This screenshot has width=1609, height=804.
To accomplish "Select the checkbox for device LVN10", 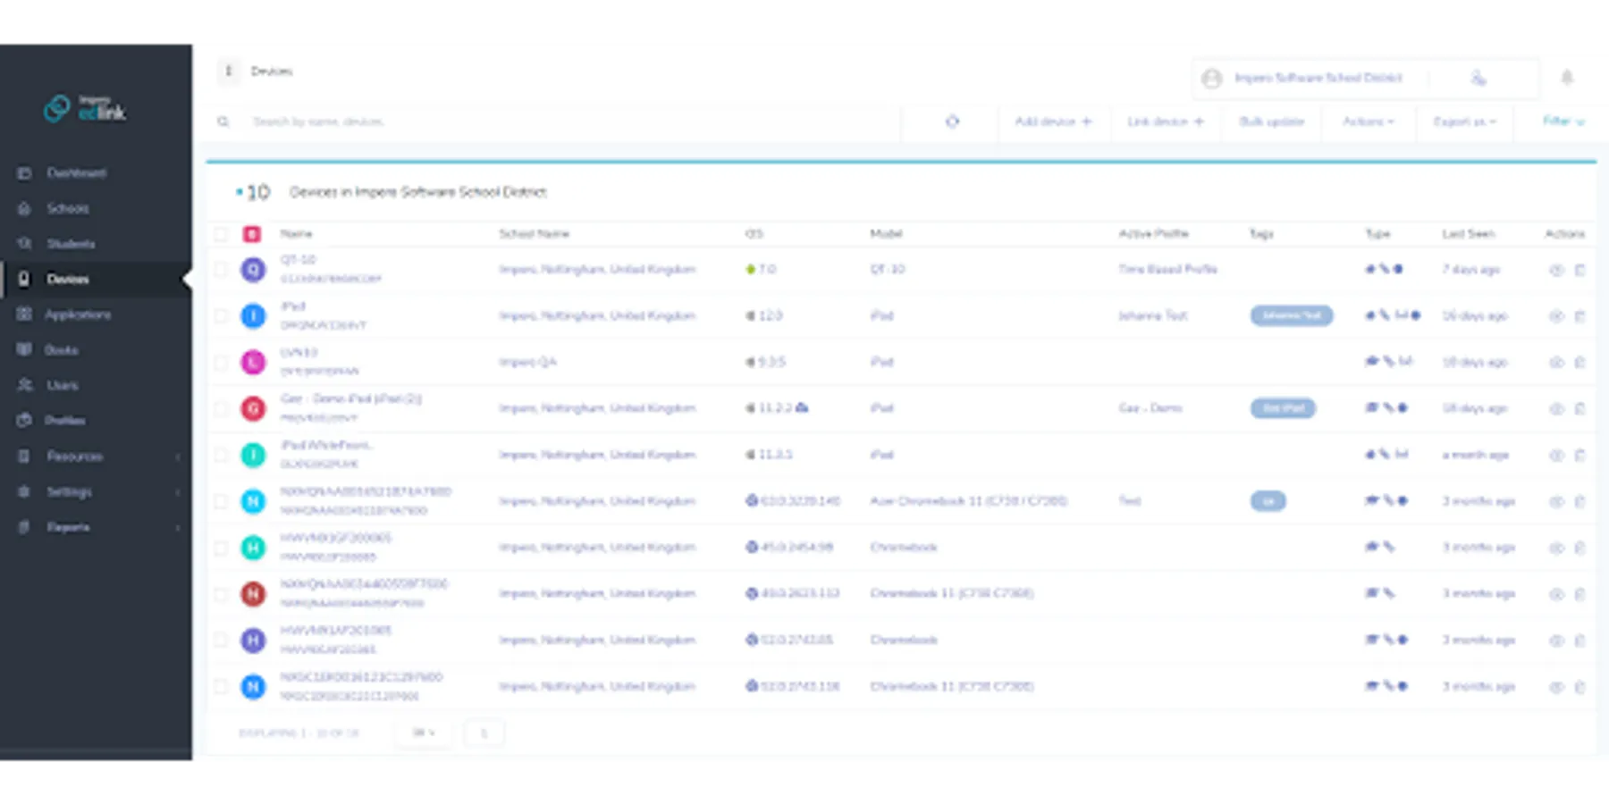I will click(x=221, y=362).
